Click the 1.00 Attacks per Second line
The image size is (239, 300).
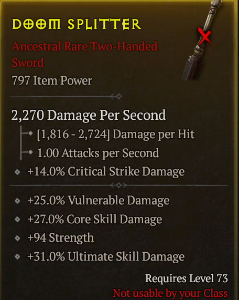(98, 153)
